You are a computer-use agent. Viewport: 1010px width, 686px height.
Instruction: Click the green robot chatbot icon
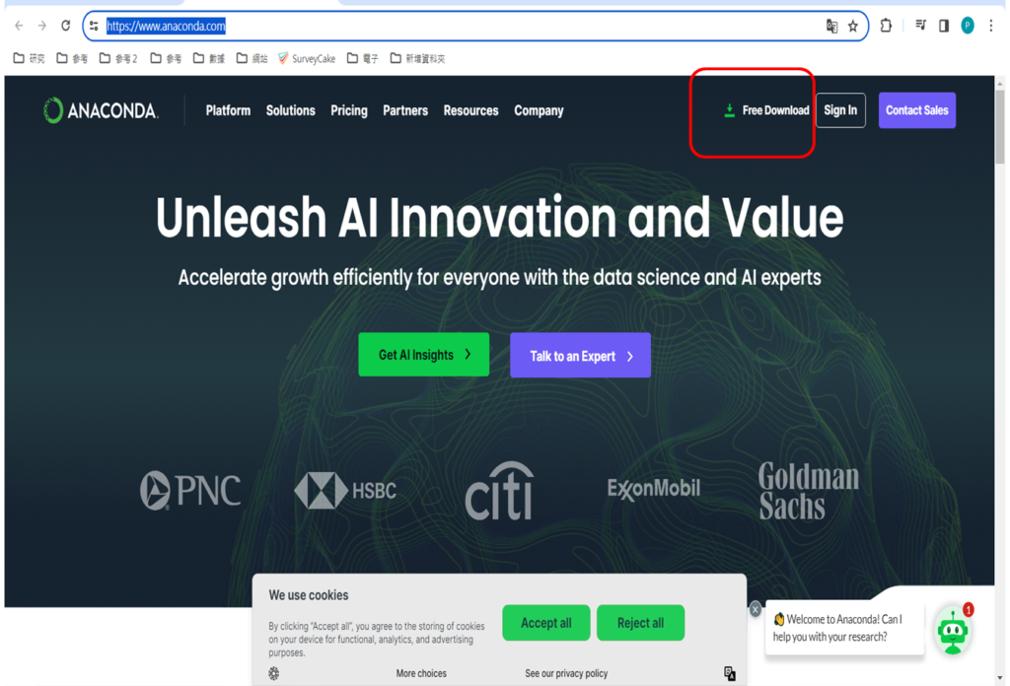[x=952, y=632]
